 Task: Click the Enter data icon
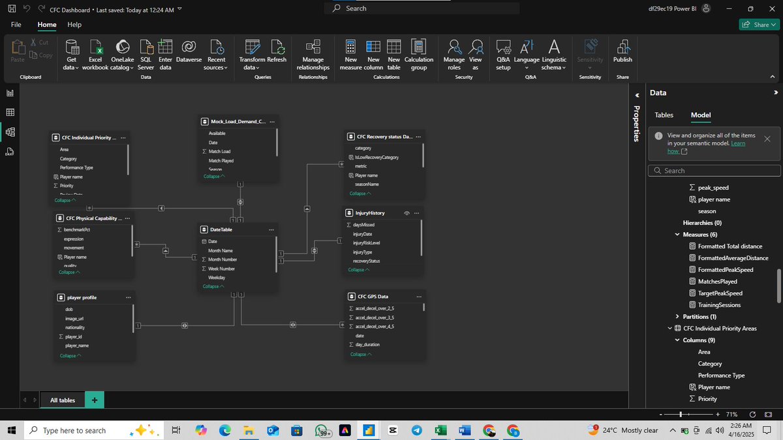coord(165,46)
